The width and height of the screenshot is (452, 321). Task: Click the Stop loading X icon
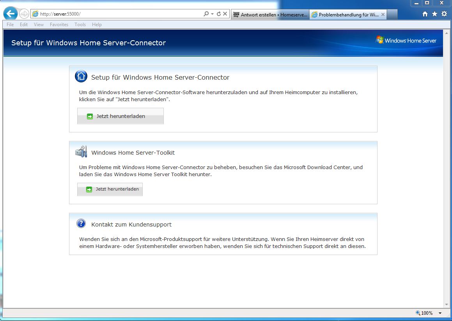point(225,14)
